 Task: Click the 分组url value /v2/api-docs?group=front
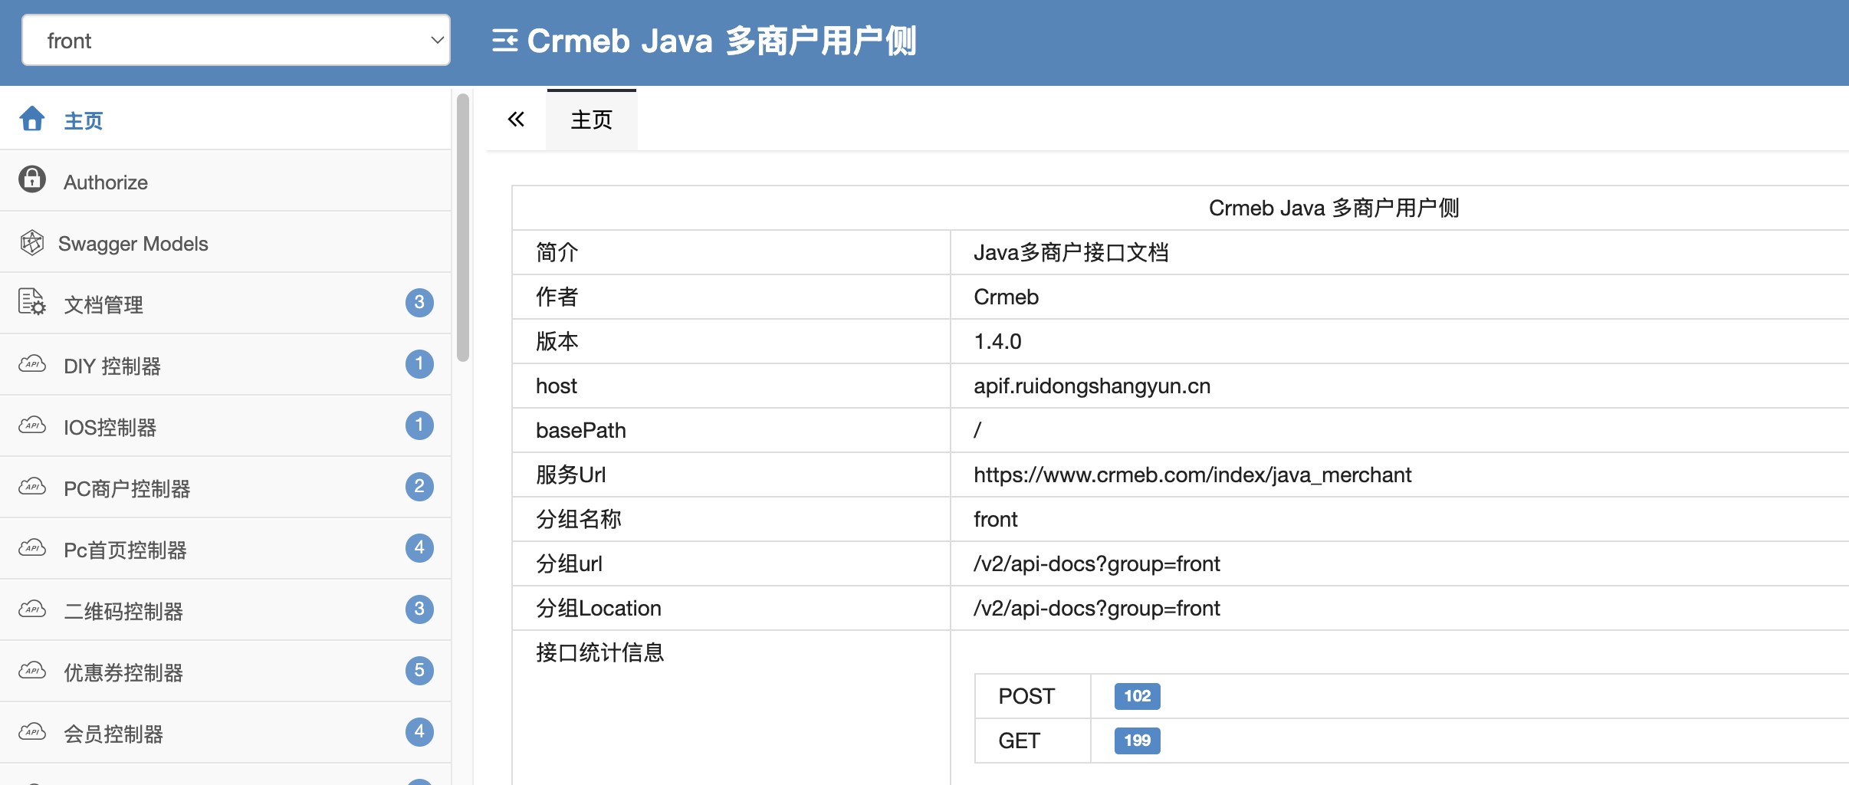1096,563
